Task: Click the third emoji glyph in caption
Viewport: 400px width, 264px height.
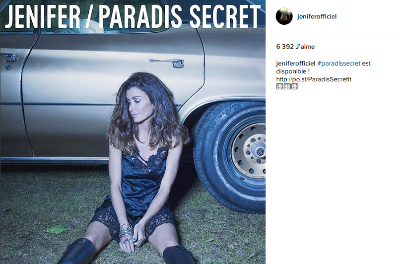Action: pos(295,86)
